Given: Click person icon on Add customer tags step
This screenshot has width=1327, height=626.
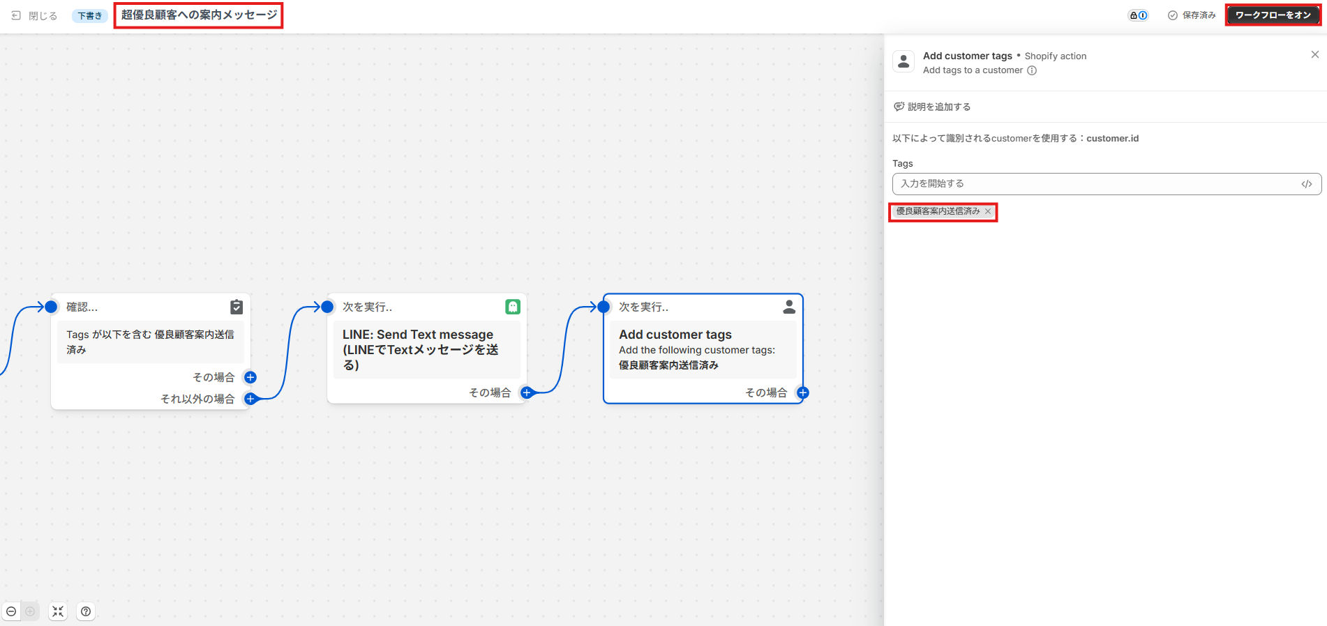Looking at the screenshot, I should (789, 307).
